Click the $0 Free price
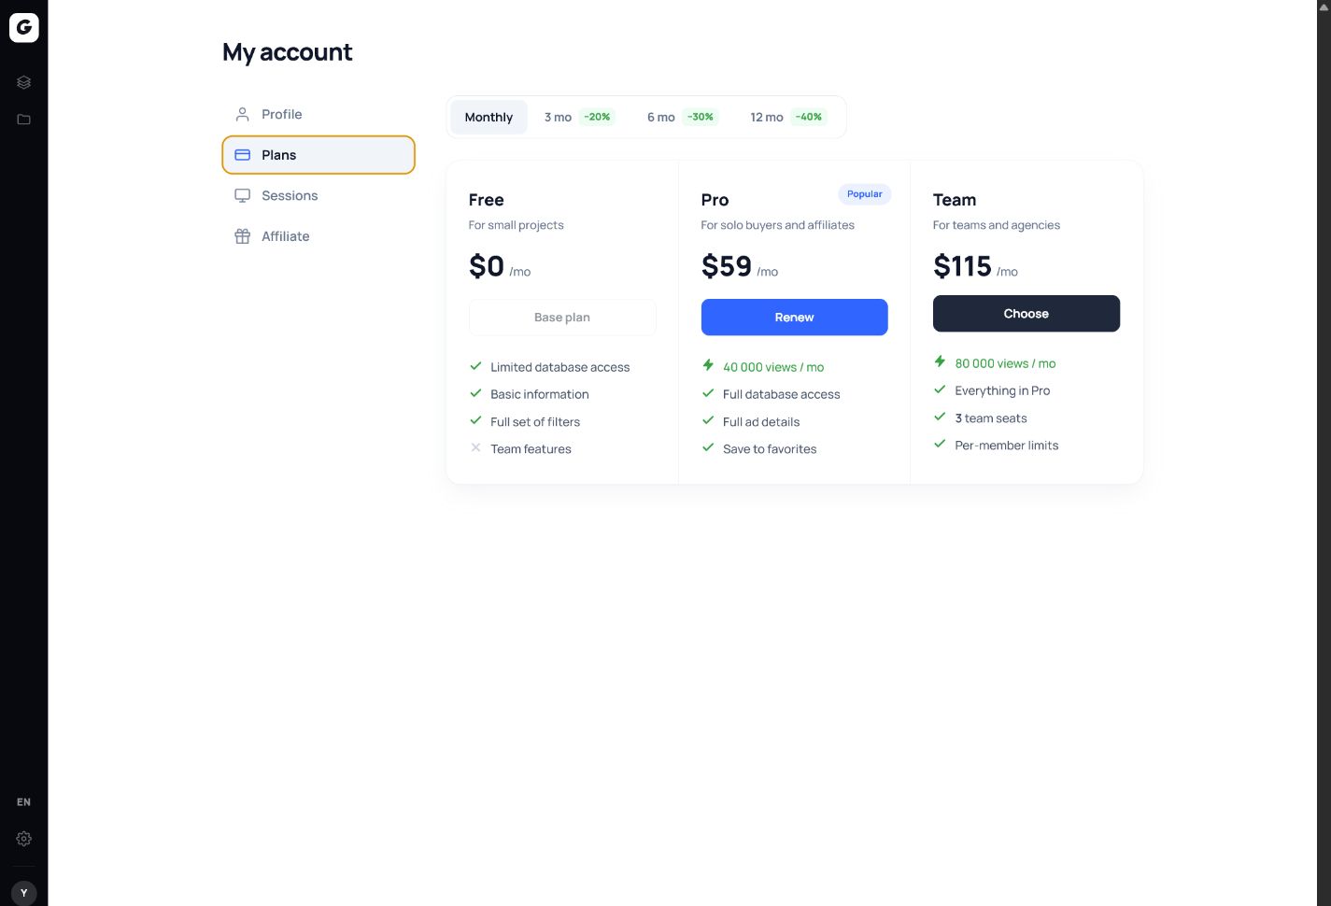The image size is (1331, 906). pyautogui.click(x=487, y=266)
